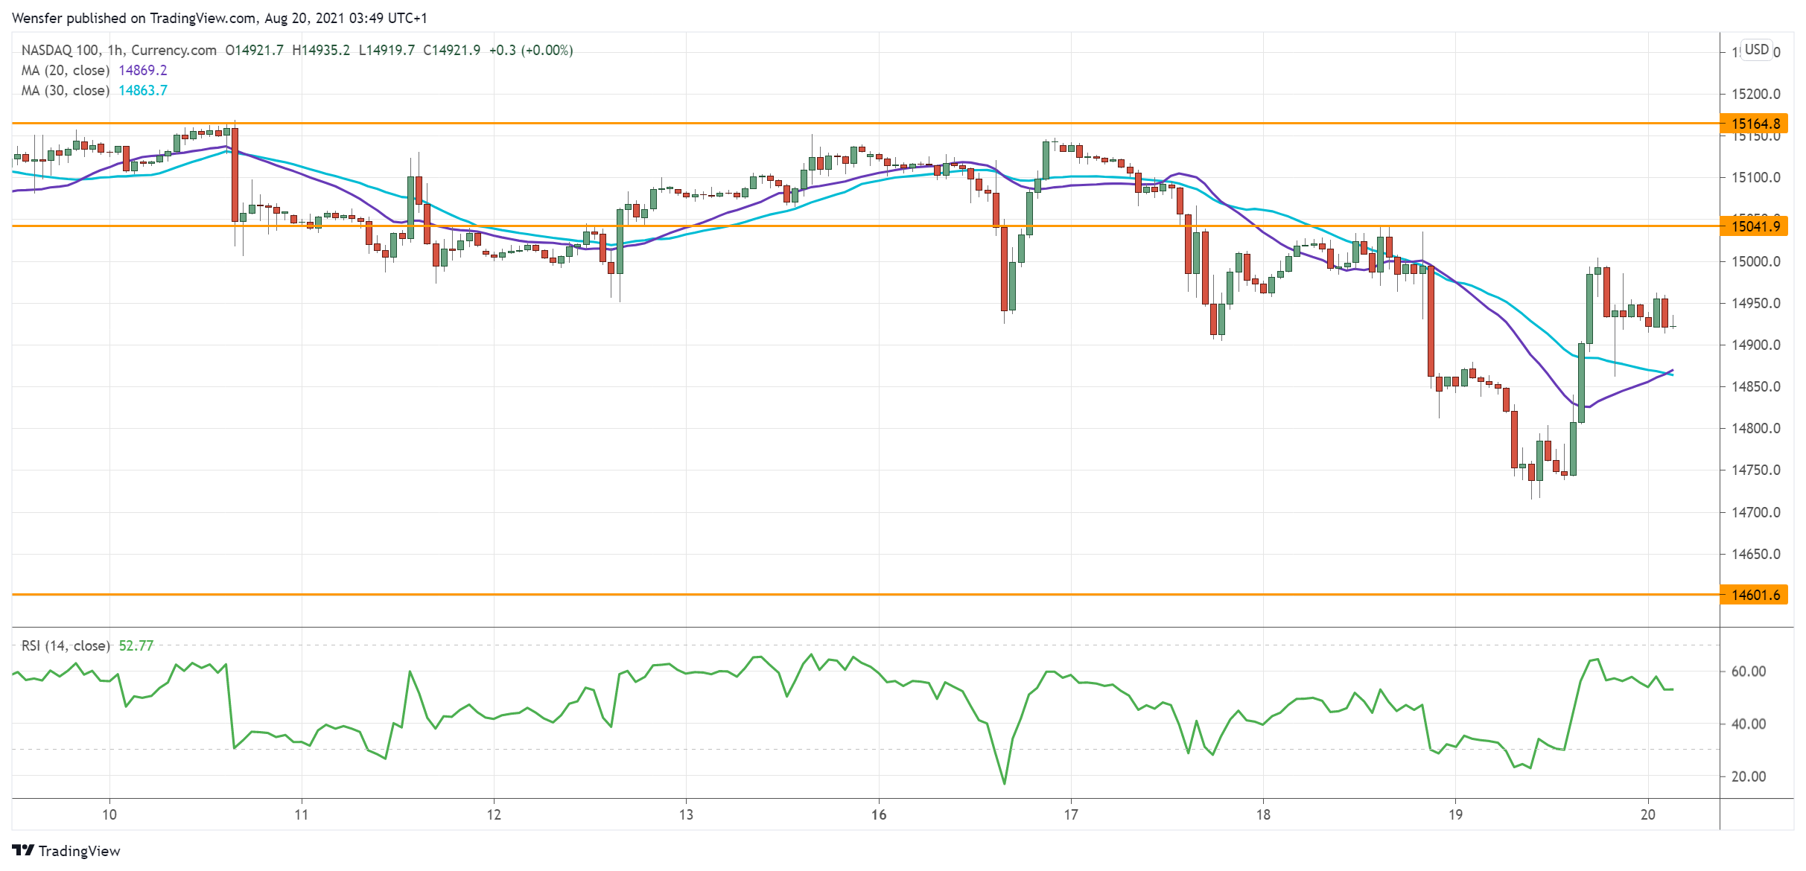Click the green RSI value 52.77
Screen dimensions: 1806x871
136,645
